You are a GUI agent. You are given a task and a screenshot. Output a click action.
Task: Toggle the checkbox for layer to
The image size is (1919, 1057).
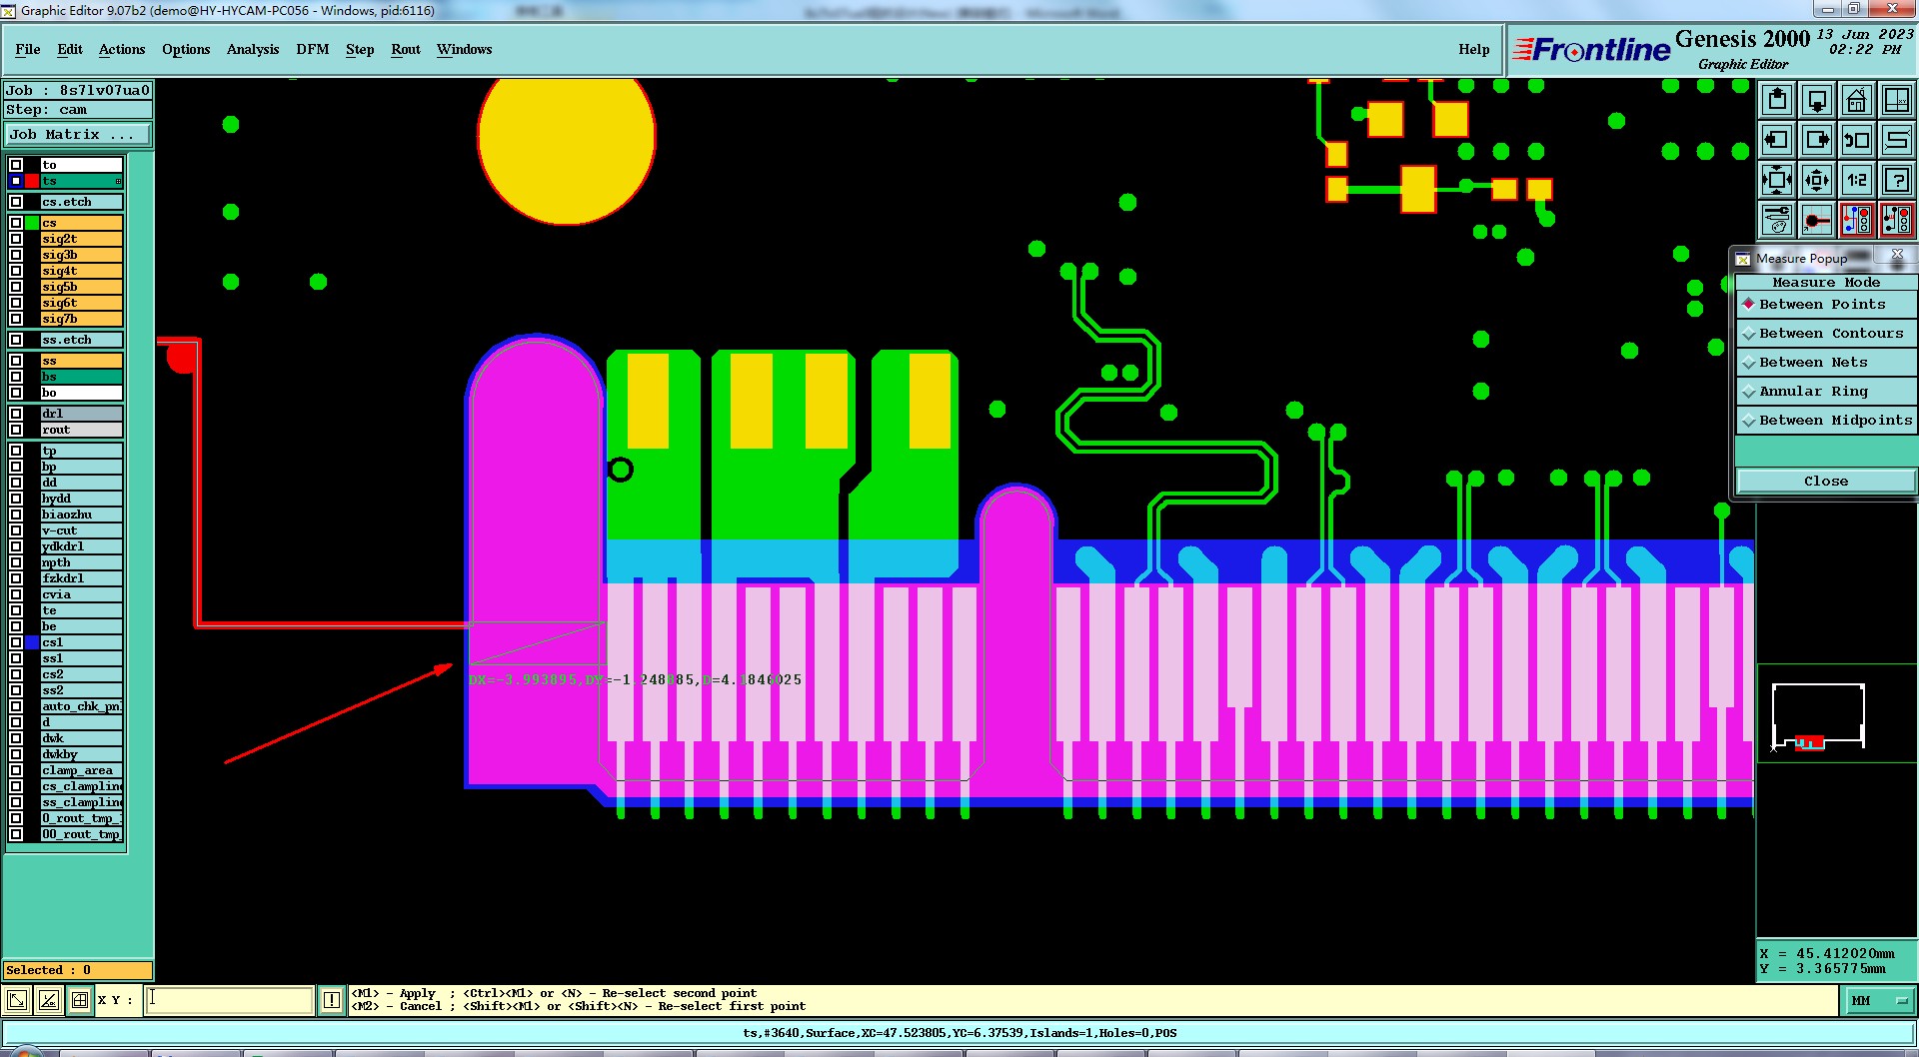16,165
